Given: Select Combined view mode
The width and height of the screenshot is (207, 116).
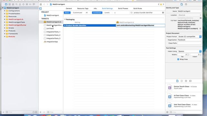Looking at the screenshot, I should (x=97, y=13).
